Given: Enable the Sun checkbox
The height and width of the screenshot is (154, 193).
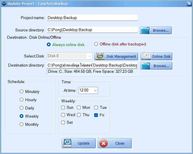Looking at the screenshot, I should click(x=63, y=107).
